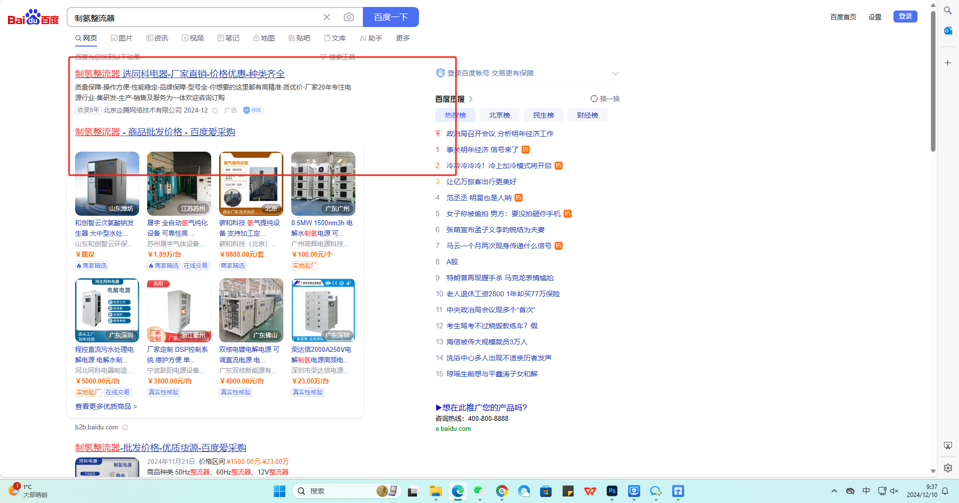Viewport: 959px width, 503px height.
Task: Click the 百度一下 search button
Action: (x=391, y=17)
